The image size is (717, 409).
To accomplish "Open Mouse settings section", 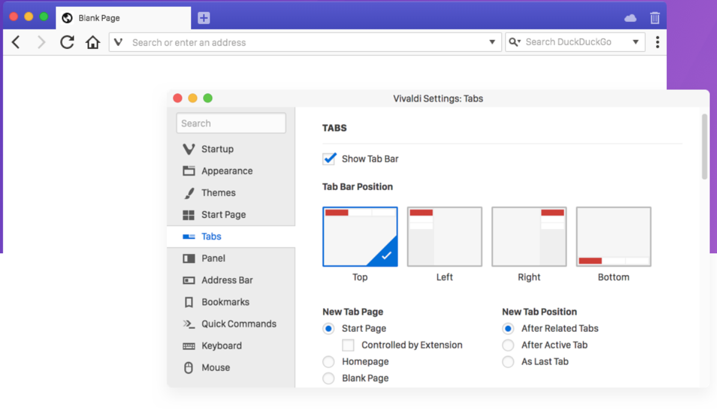I will tap(231, 368).
